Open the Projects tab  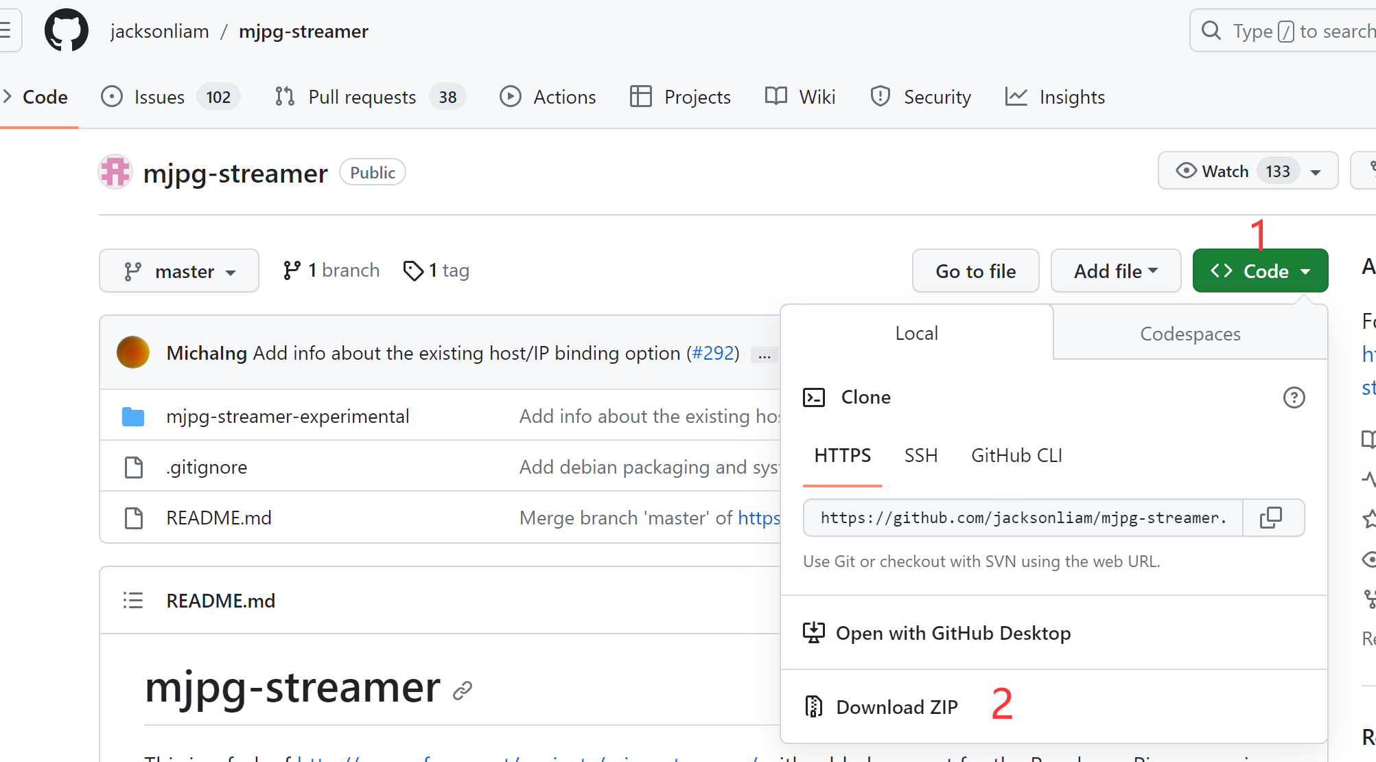point(680,97)
